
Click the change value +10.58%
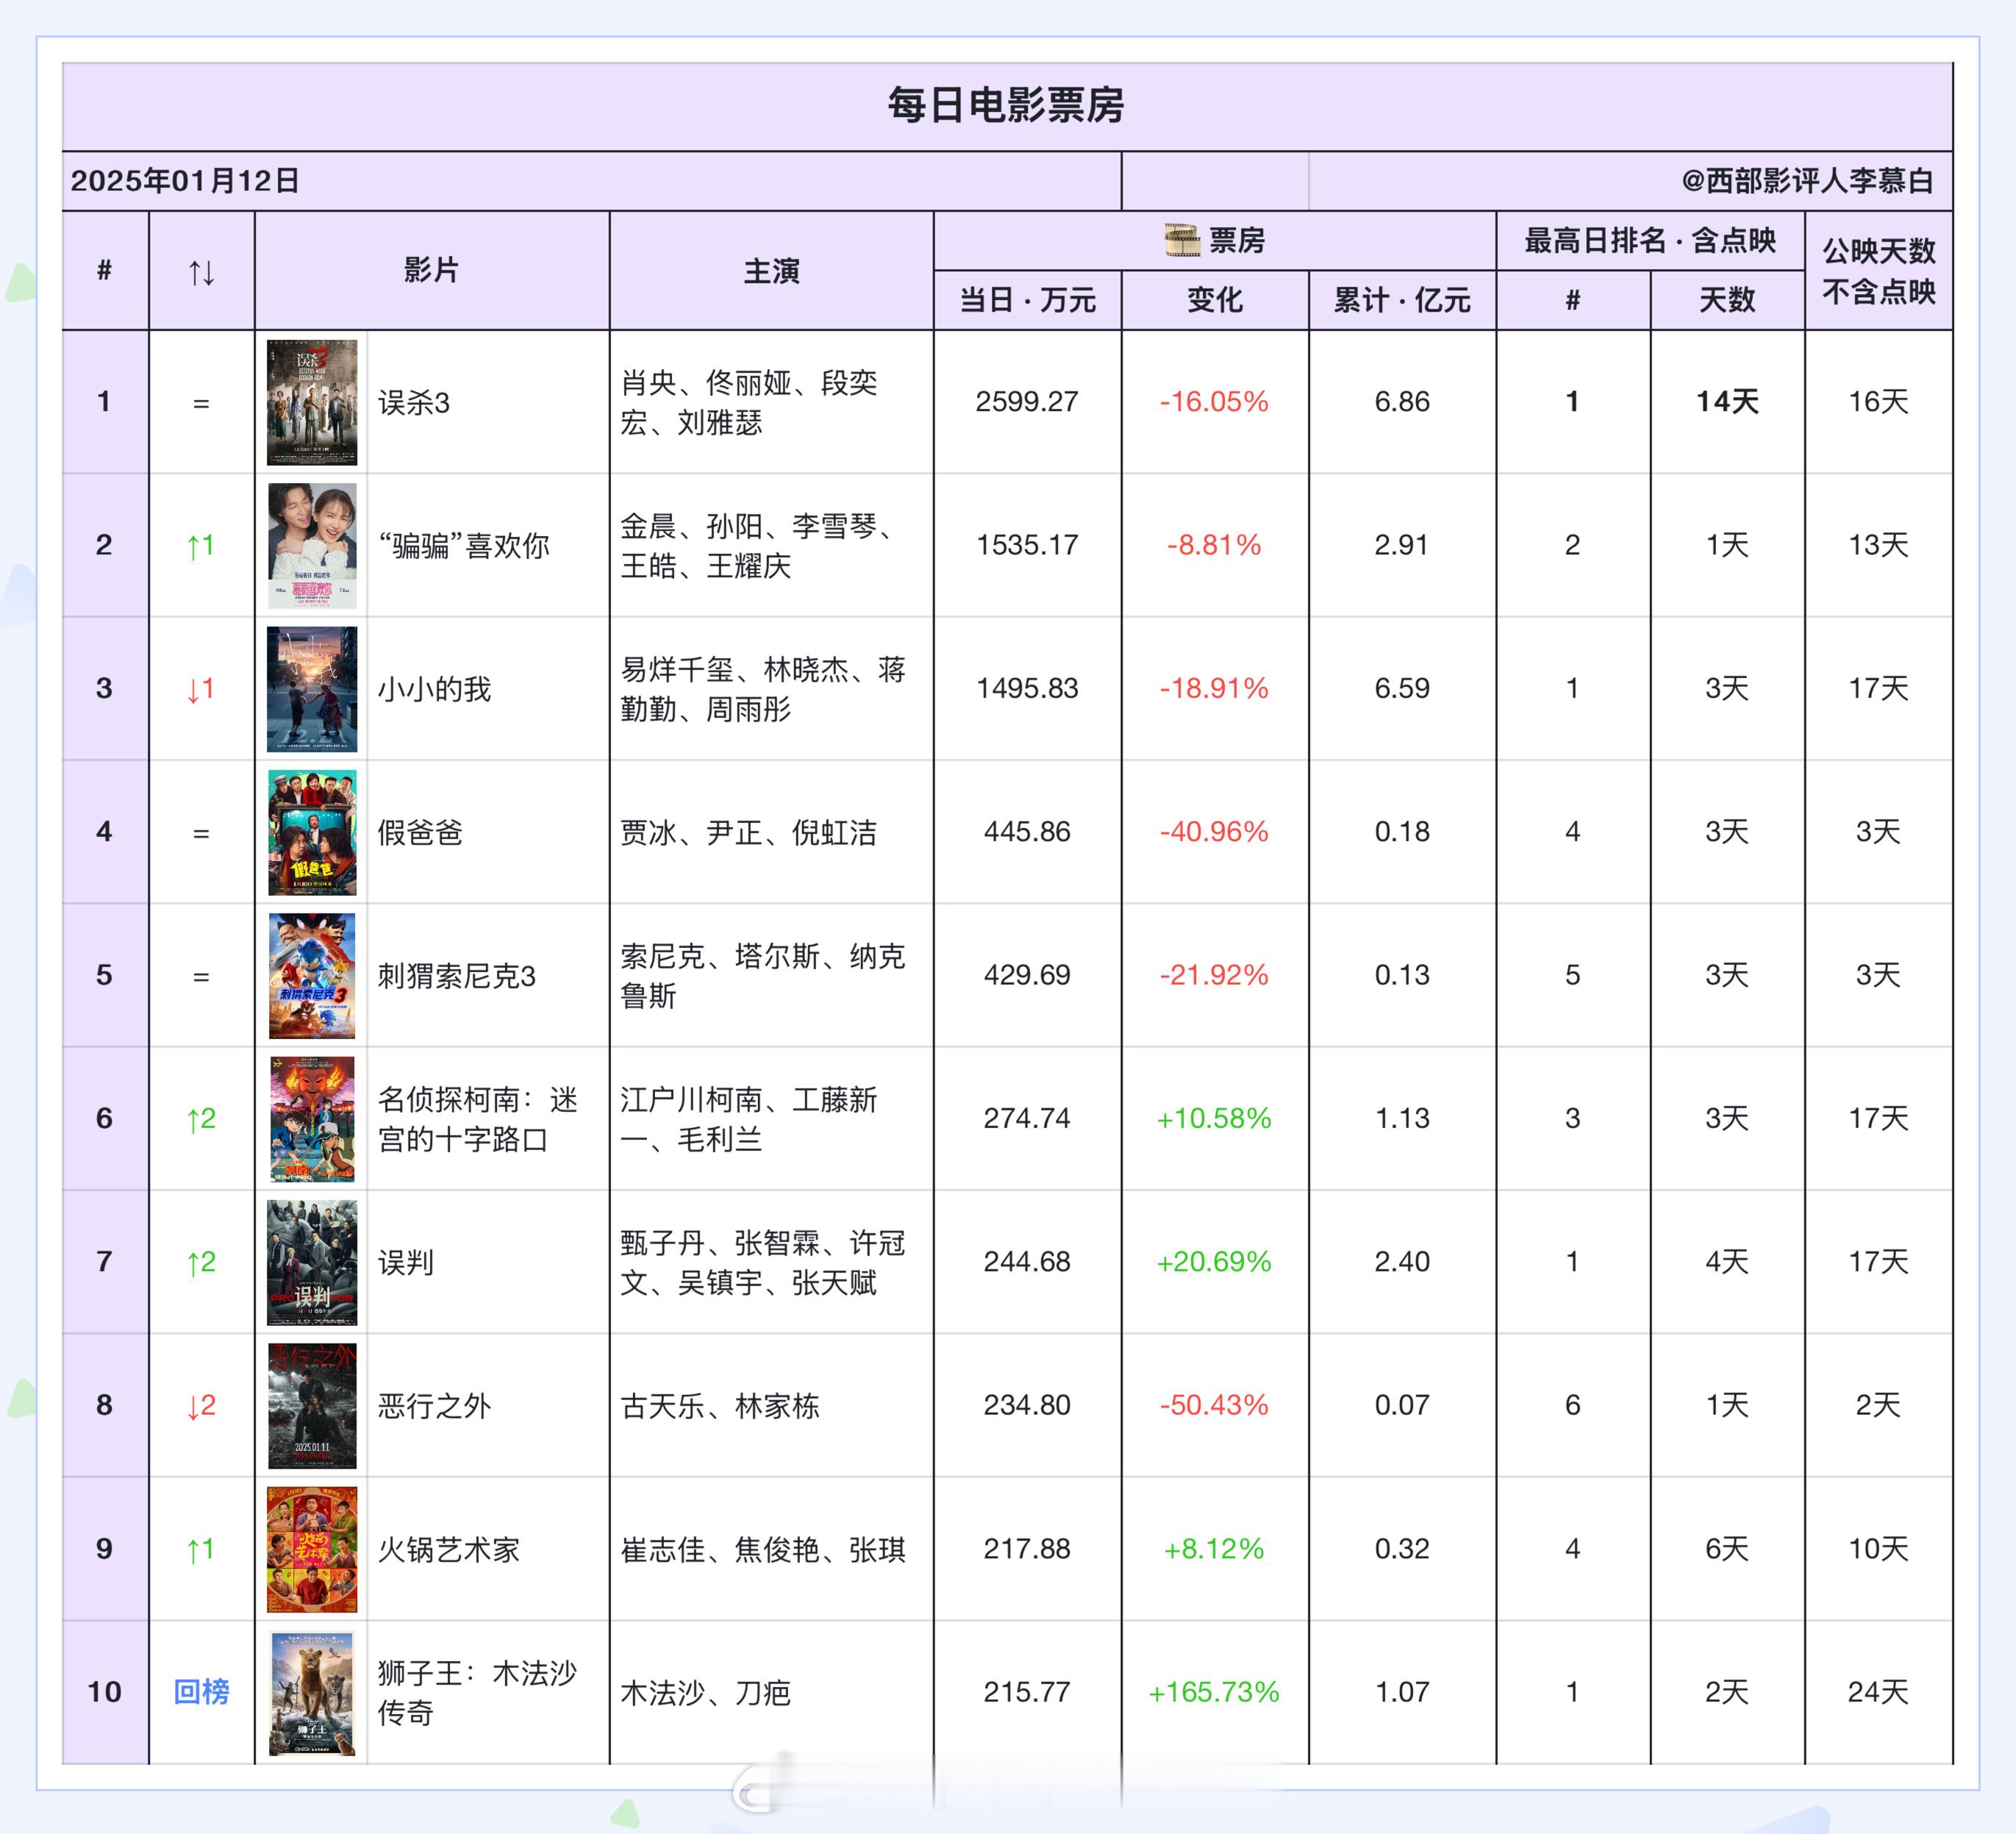click(1214, 1118)
